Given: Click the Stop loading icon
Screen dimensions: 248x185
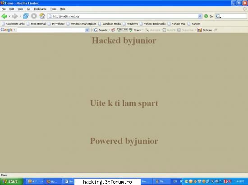Looking at the screenshot, I should [x=34, y=16].
